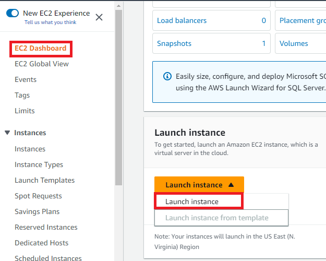326x261 pixels.
Task: Open the Launch instance dropdown button
Action: point(199,185)
